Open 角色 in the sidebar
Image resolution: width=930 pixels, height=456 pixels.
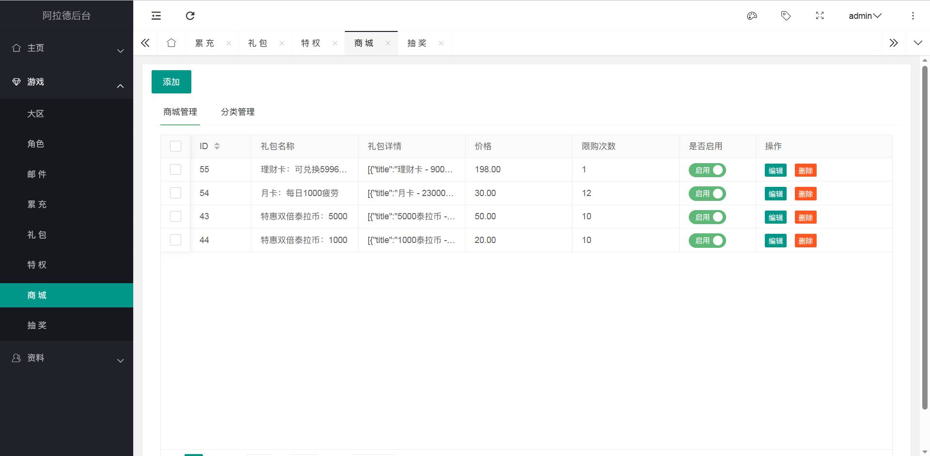click(x=67, y=144)
